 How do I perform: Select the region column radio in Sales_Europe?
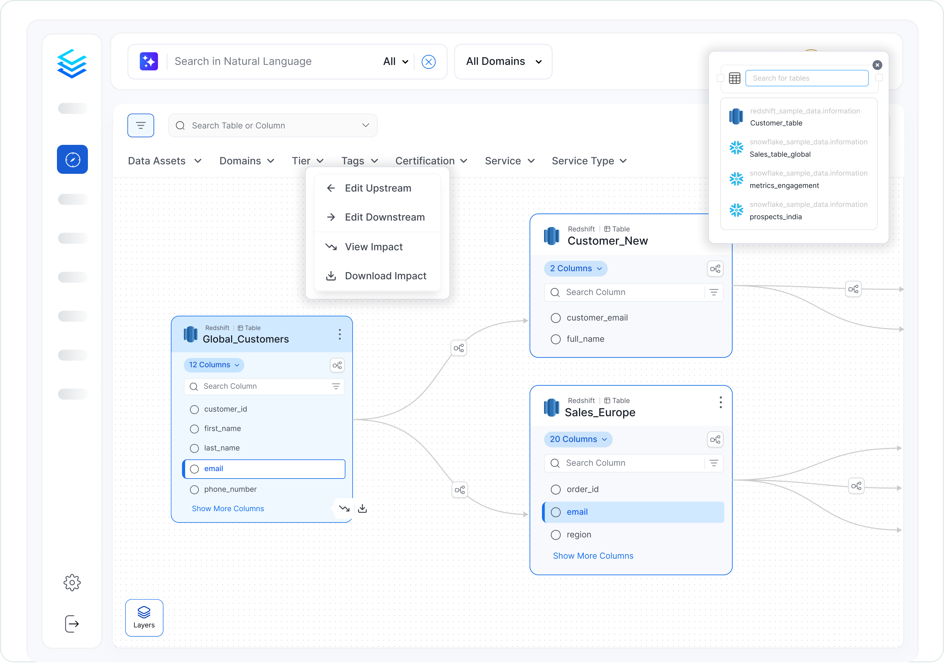pos(556,535)
